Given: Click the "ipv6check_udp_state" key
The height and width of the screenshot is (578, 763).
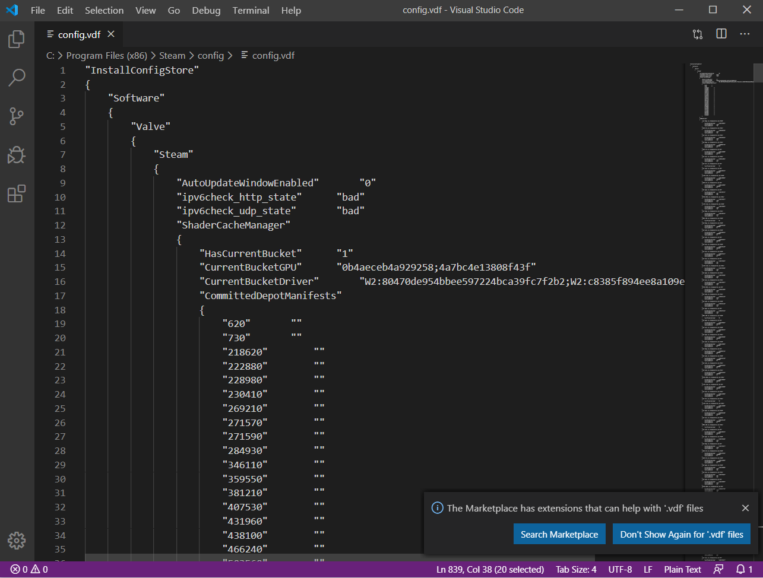Looking at the screenshot, I should coord(236,211).
